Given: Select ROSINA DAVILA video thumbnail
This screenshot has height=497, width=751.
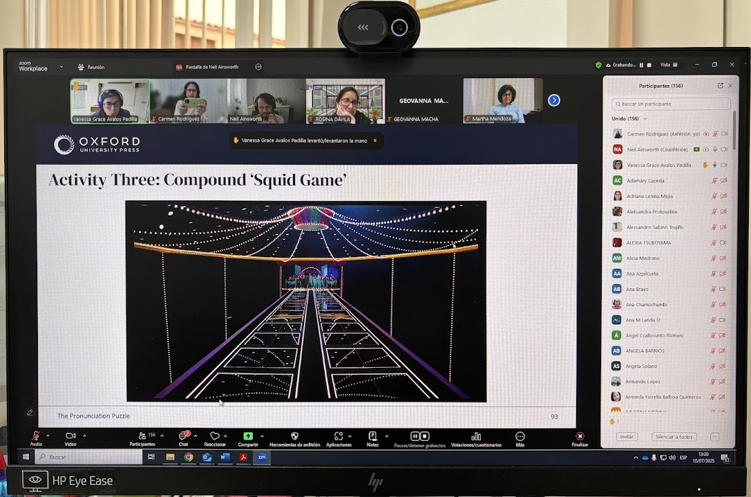Looking at the screenshot, I should [345, 101].
